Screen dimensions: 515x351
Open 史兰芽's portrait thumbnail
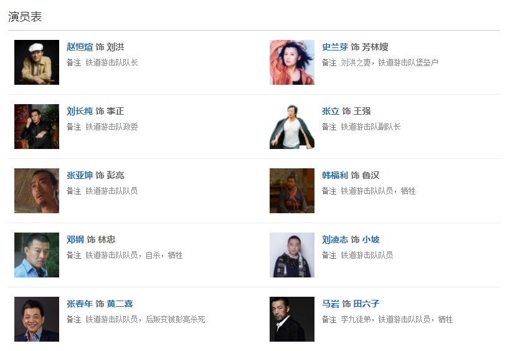[292, 62]
